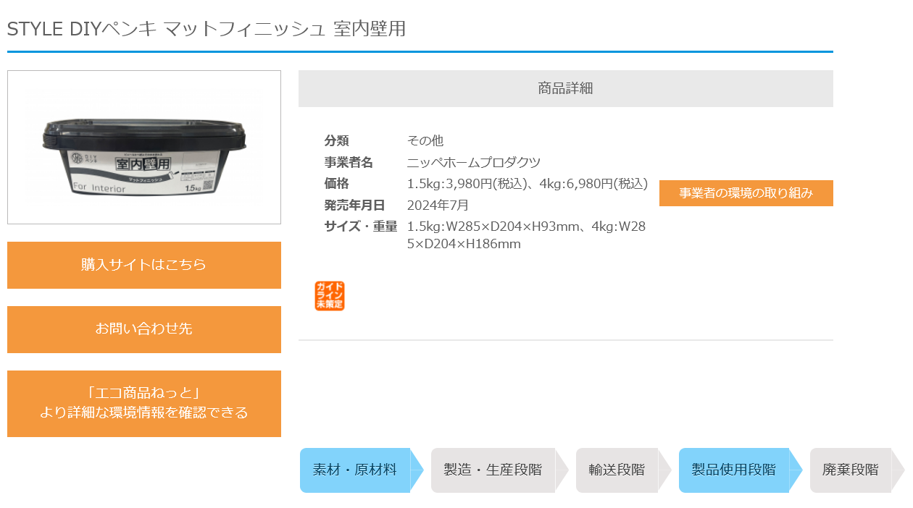913x508 pixels.
Task: Click 事業者の環境の取り組み button
Action: coord(746,193)
